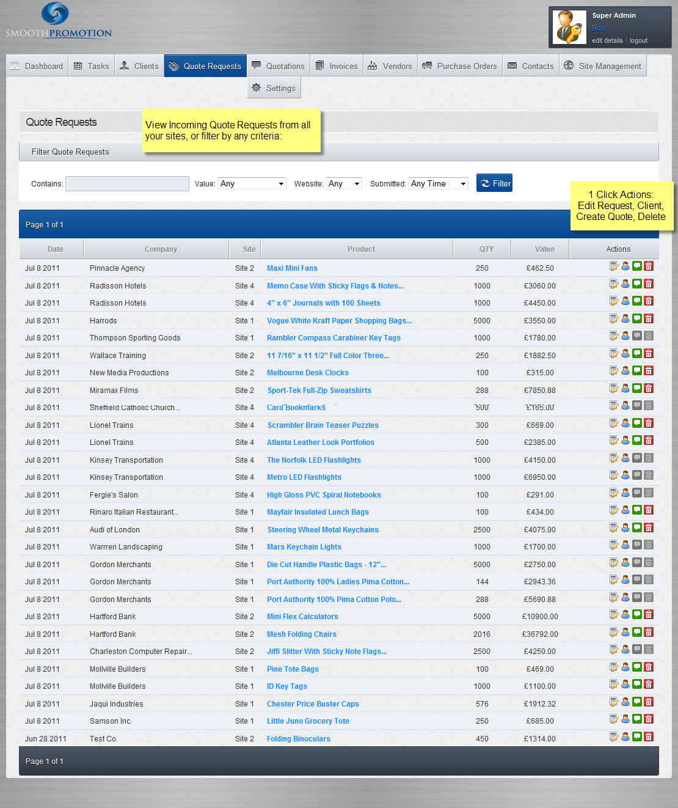
Task: Create a quote for Memo Case request
Action: 637,284
